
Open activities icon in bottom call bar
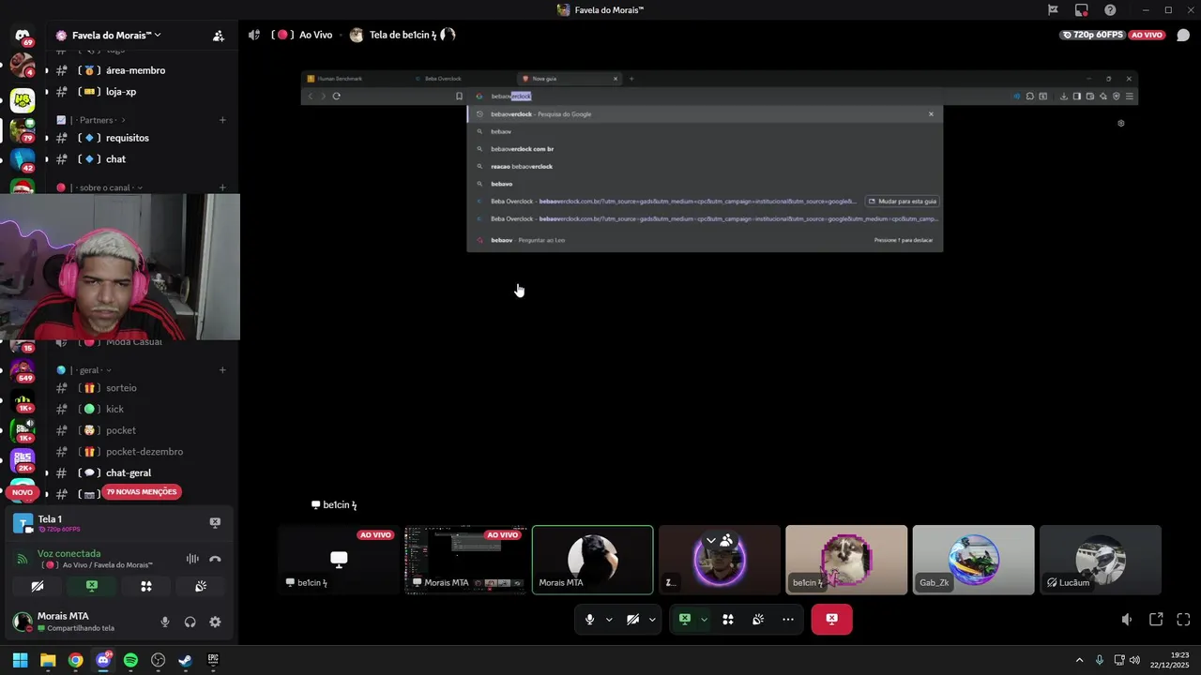click(728, 620)
